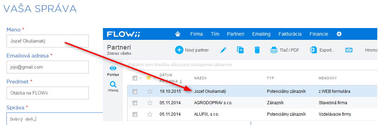379x125 pixels.
Task: Click Zákazník type cell of AGRODOPRAV
Action: click(275, 103)
